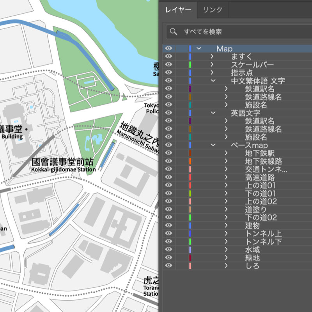Select the 建物 layer name
312x312 pixels.
[x=252, y=225]
